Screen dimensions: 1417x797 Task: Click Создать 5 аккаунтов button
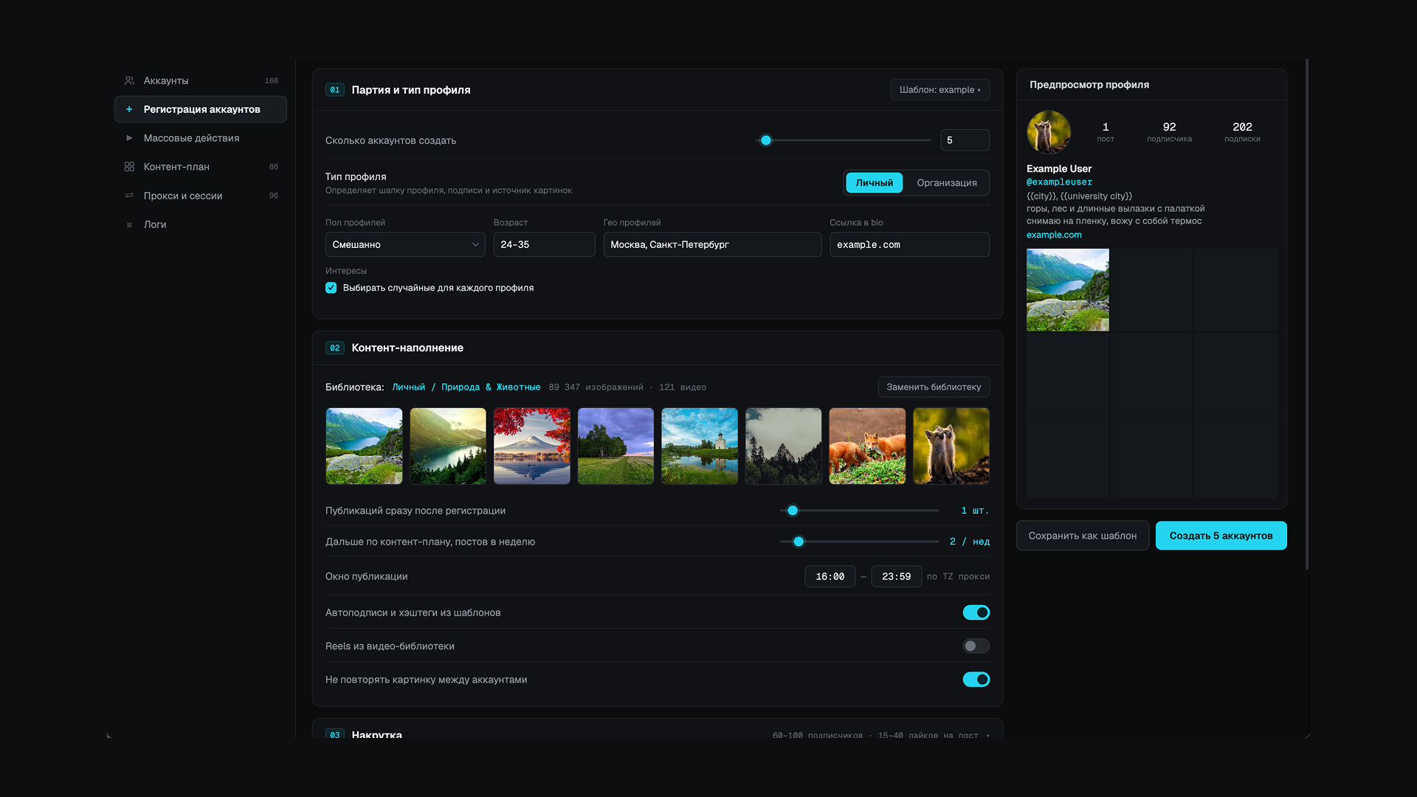pyautogui.click(x=1221, y=536)
